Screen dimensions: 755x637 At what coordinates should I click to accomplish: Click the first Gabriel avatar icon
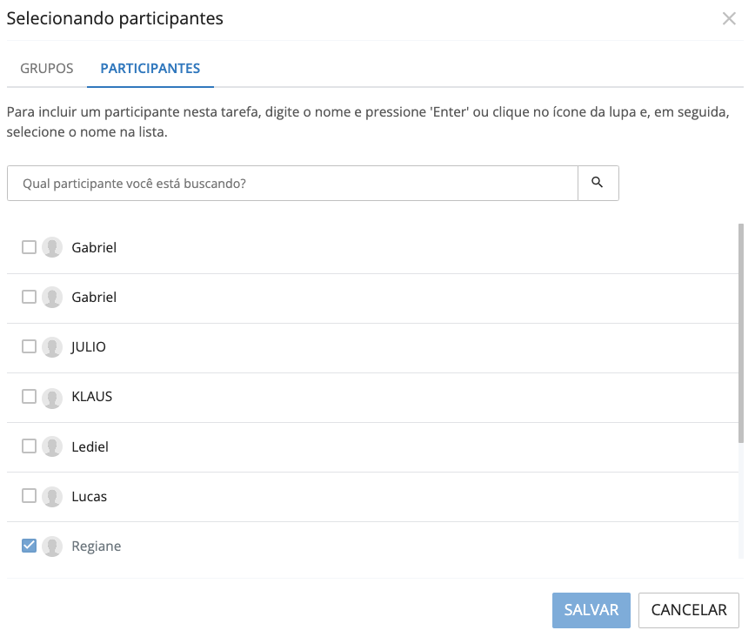(x=52, y=247)
